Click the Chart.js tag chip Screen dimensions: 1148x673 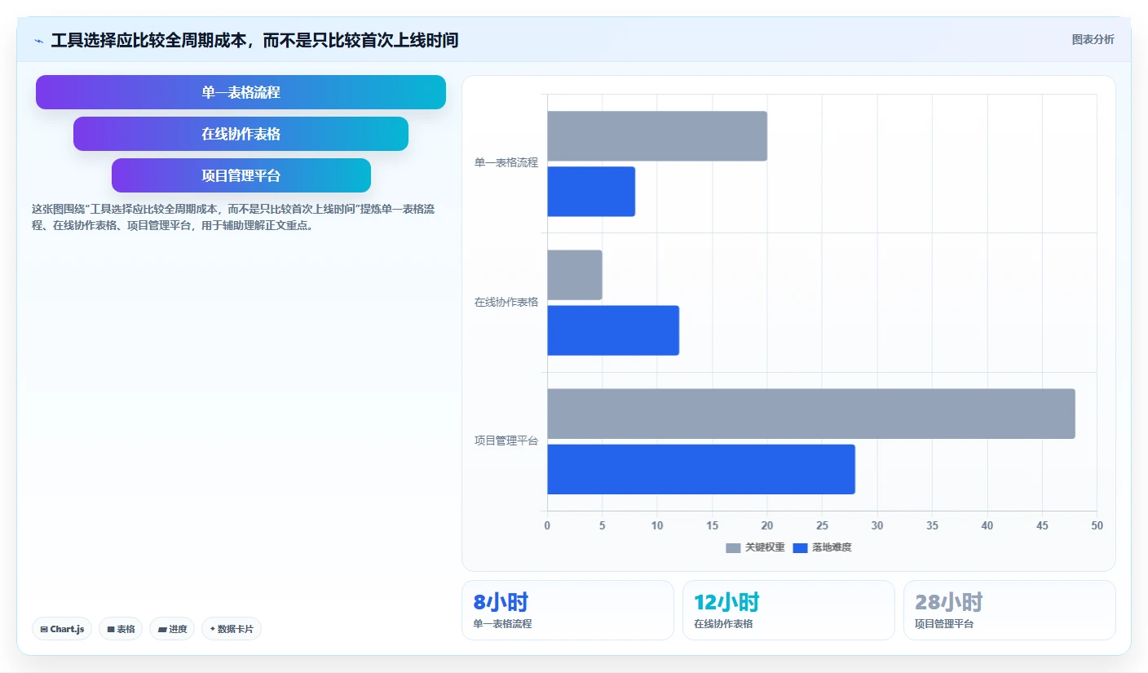pyautogui.click(x=62, y=629)
